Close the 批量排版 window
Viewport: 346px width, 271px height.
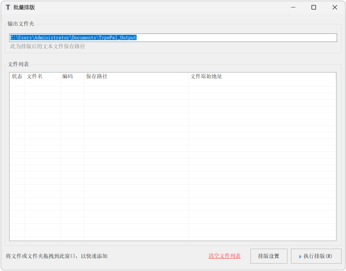(x=334, y=7)
